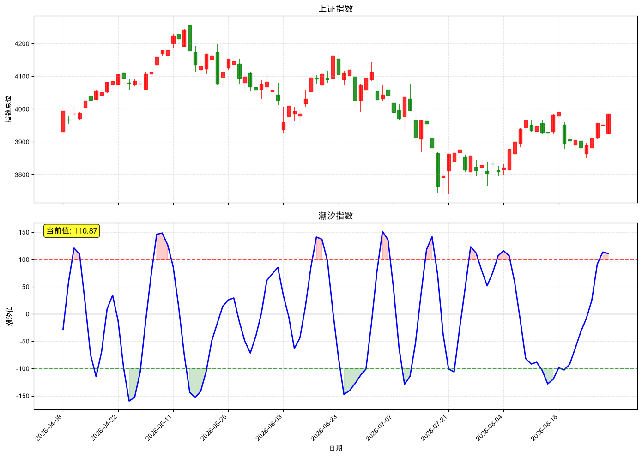The width and height of the screenshot is (642, 457).
Task: Click the 3800 tick label on index axis
Action: 22,175
